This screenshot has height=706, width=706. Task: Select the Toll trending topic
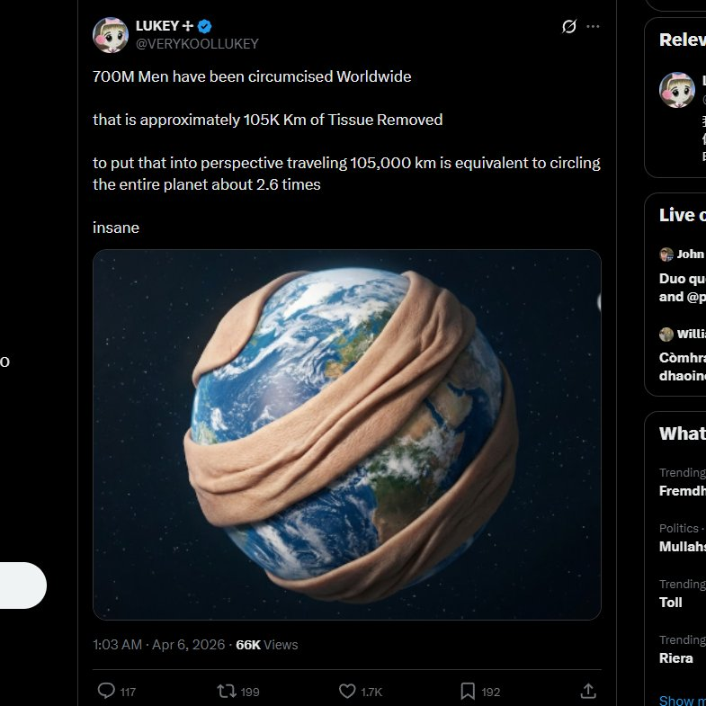tap(671, 603)
